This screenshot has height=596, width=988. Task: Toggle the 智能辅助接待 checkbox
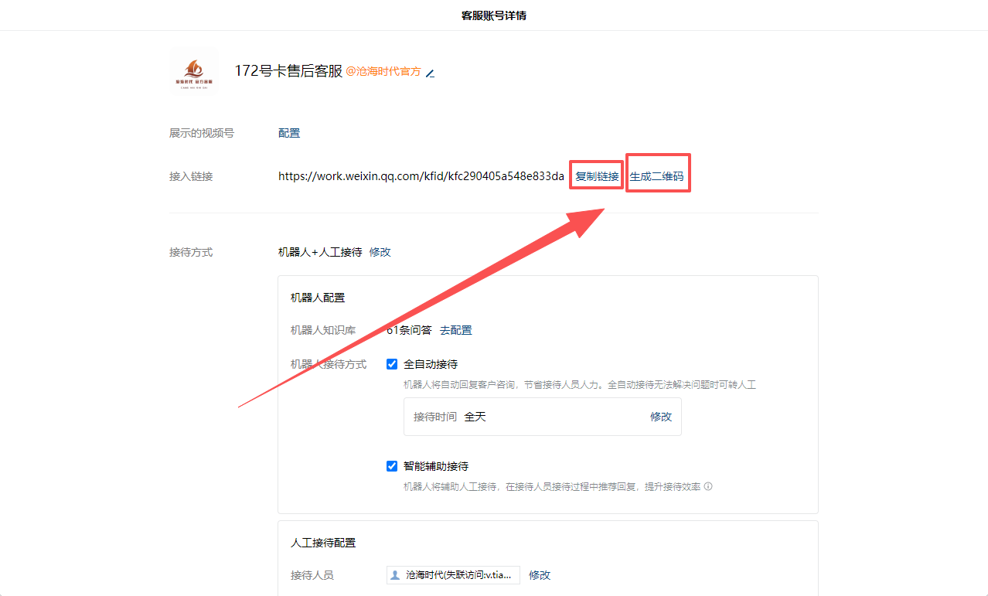392,466
